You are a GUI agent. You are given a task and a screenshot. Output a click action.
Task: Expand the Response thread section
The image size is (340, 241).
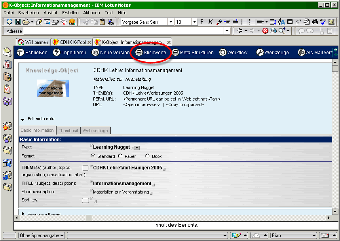click(x=23, y=213)
